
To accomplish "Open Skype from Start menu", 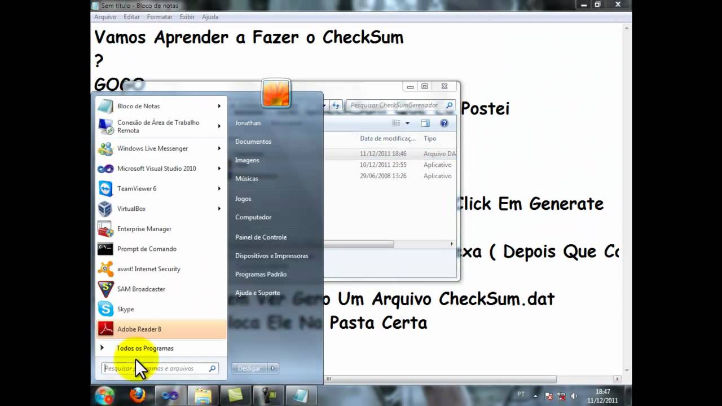I will point(161,309).
